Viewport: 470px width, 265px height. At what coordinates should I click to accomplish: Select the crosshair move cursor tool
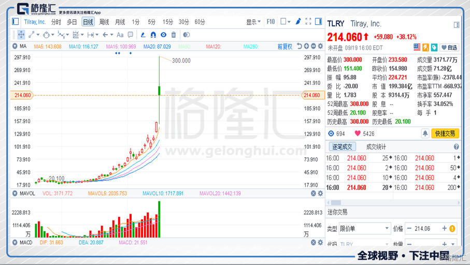pyautogui.click(x=21, y=35)
